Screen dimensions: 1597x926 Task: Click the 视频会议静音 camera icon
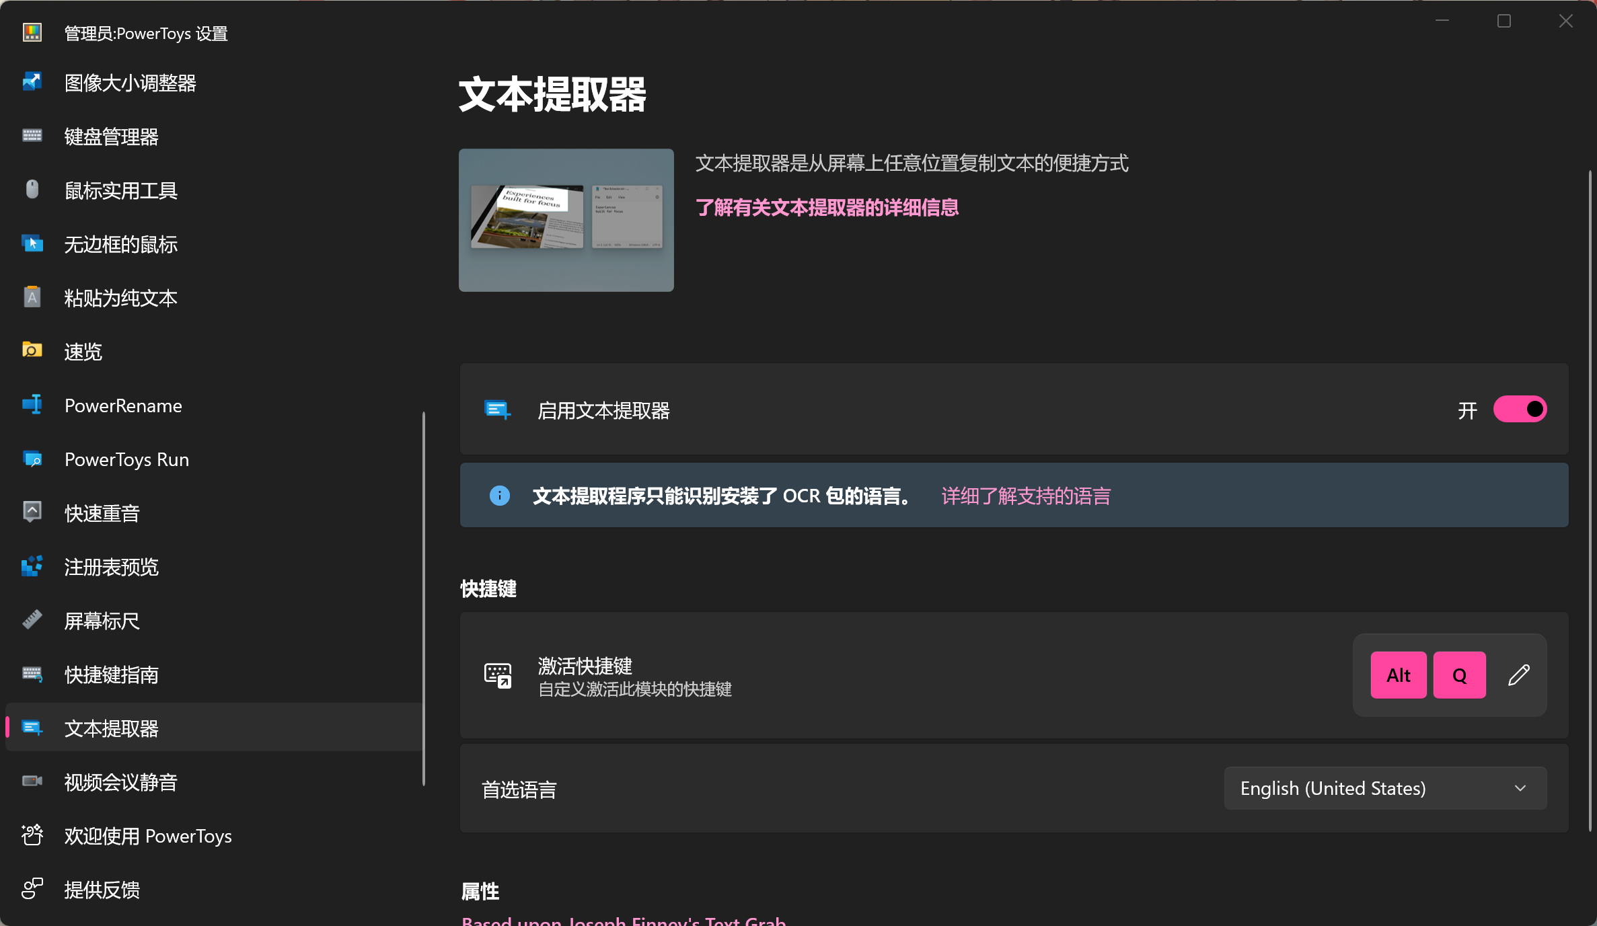point(32,781)
